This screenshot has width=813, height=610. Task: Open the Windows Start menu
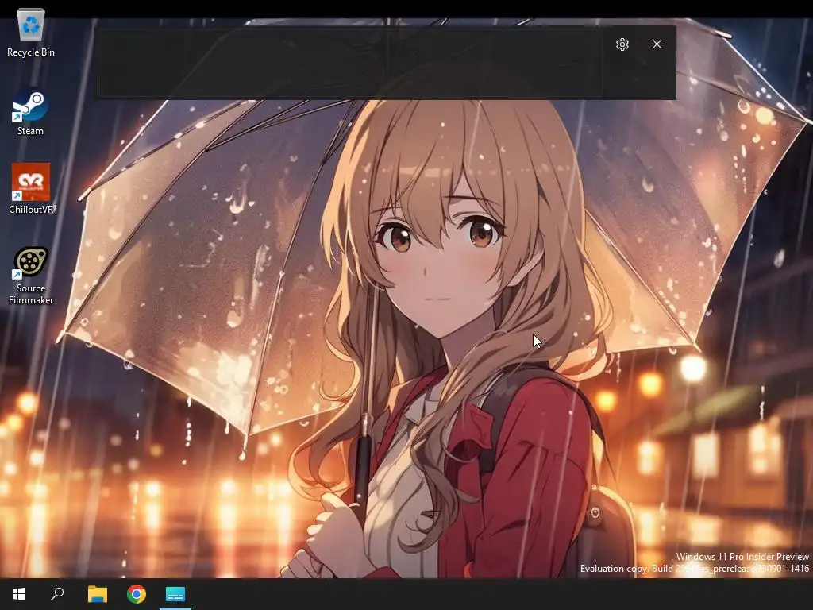19,594
